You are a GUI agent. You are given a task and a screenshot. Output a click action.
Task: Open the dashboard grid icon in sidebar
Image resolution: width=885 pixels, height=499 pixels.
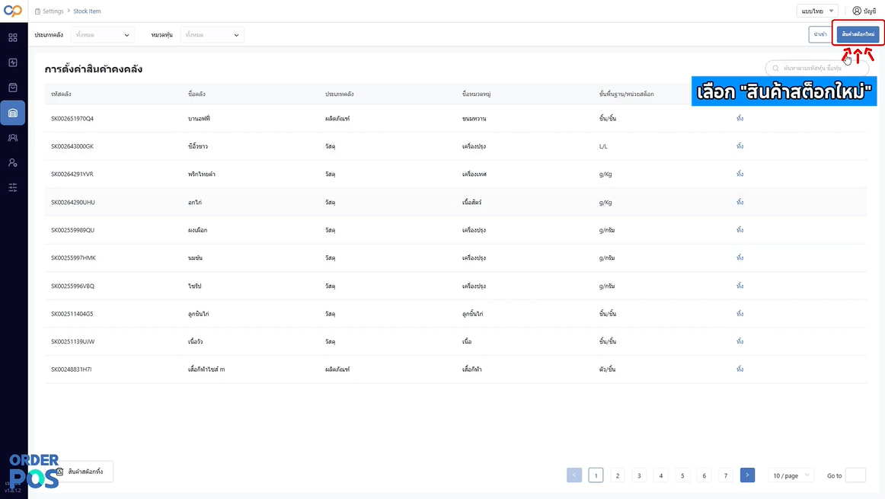[x=13, y=38]
